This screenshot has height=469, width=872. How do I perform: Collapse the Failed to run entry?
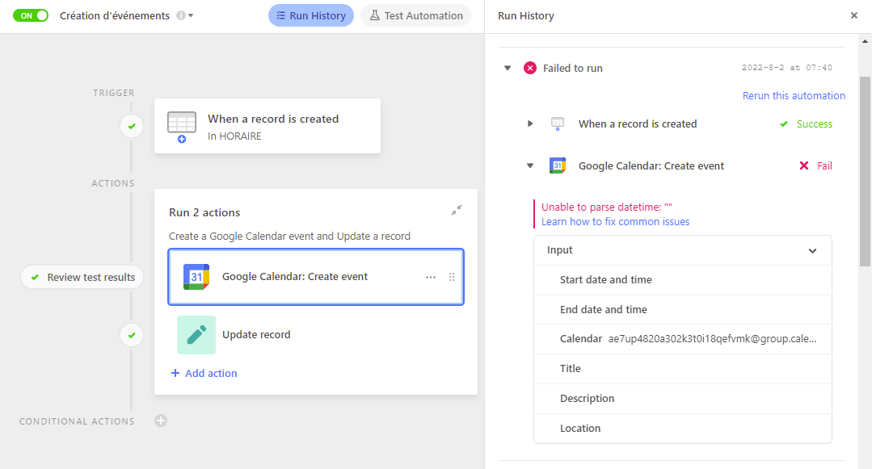click(508, 68)
